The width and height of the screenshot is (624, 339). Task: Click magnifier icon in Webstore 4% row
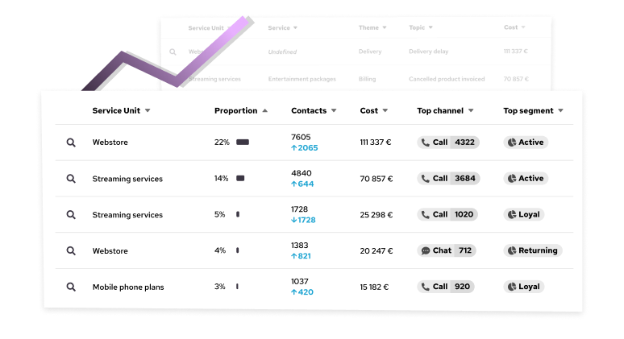71,250
